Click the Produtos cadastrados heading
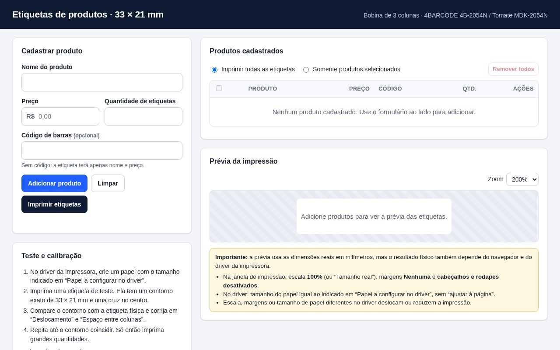The image size is (560, 350). coord(246,51)
